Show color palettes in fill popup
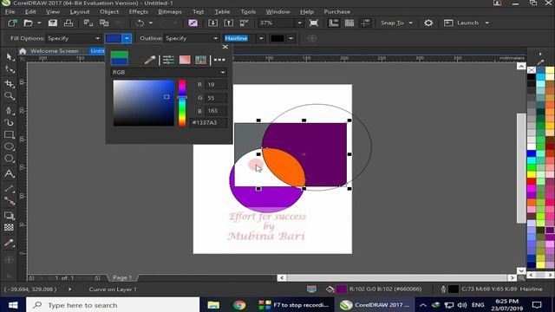 tap(200, 60)
